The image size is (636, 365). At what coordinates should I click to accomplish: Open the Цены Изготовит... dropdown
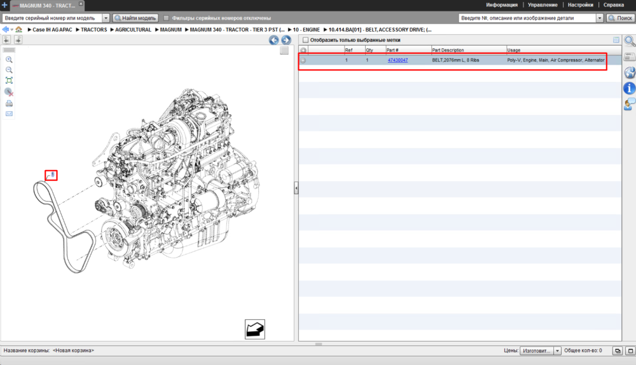[x=541, y=351]
